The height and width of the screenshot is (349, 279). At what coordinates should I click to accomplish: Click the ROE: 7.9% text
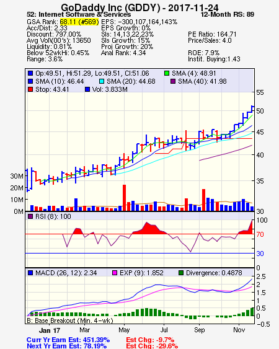(x=204, y=53)
